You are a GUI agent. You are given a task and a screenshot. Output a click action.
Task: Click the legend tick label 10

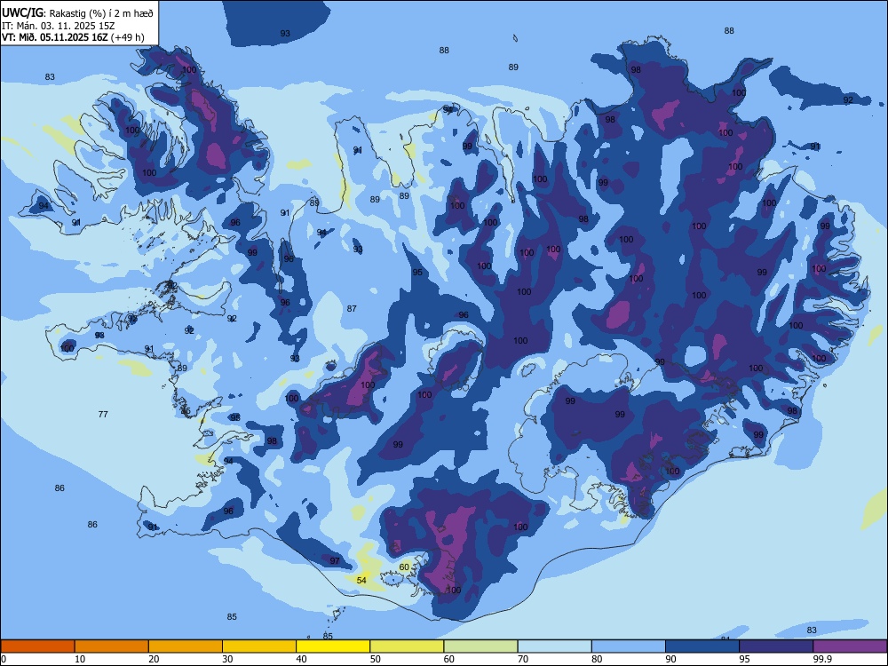click(80, 659)
